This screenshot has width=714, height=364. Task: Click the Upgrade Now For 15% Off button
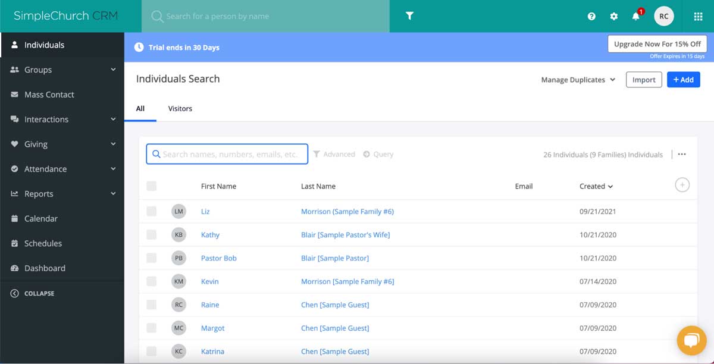657,43
